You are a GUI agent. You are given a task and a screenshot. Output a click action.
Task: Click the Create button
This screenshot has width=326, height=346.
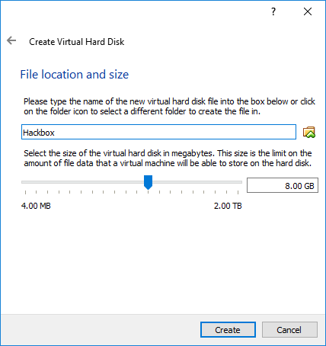point(228,330)
